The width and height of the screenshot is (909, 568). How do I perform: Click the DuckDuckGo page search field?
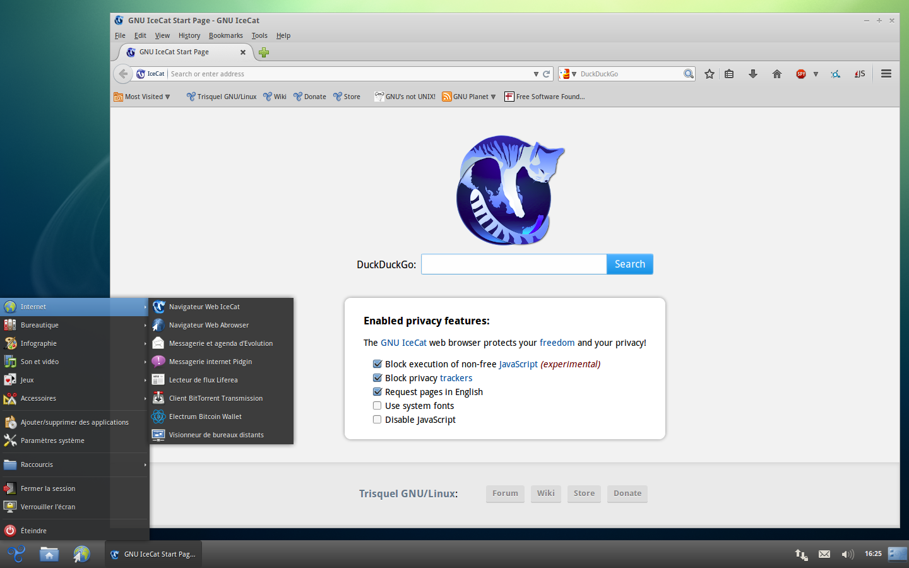click(514, 264)
